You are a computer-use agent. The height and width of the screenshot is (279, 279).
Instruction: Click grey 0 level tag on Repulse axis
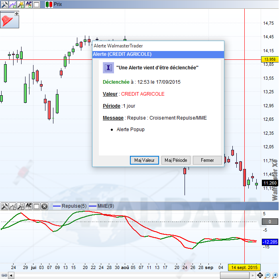[270, 222]
